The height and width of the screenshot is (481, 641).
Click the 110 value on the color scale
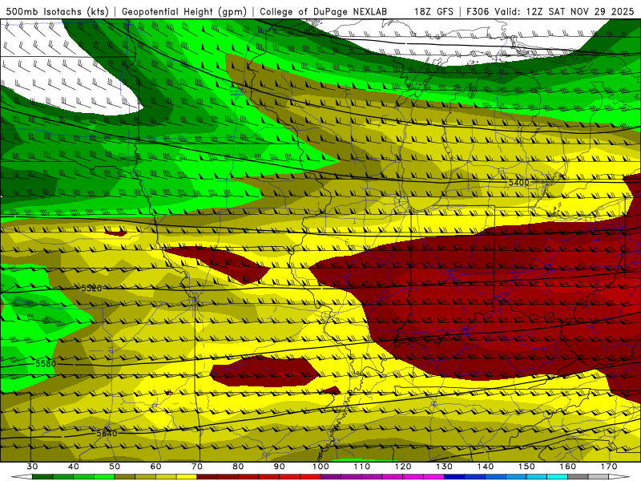(362, 467)
